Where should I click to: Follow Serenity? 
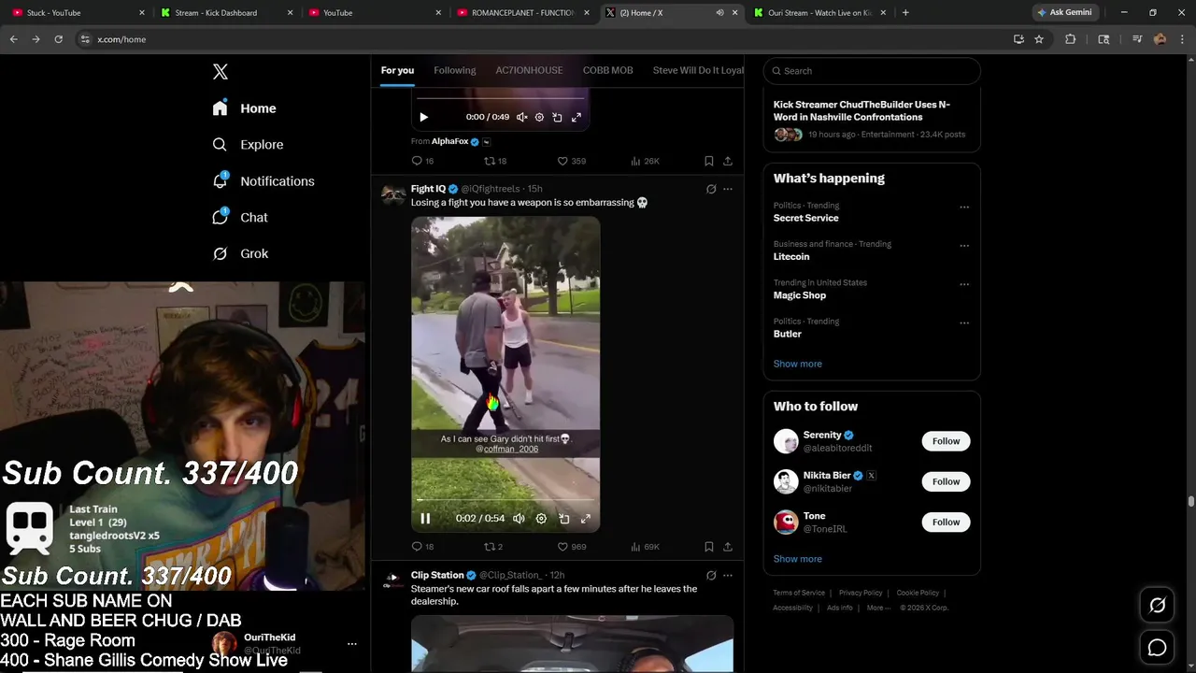tap(946, 441)
